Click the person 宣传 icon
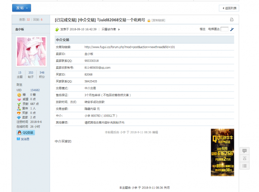The image size is (259, 192). [x=19, y=108]
